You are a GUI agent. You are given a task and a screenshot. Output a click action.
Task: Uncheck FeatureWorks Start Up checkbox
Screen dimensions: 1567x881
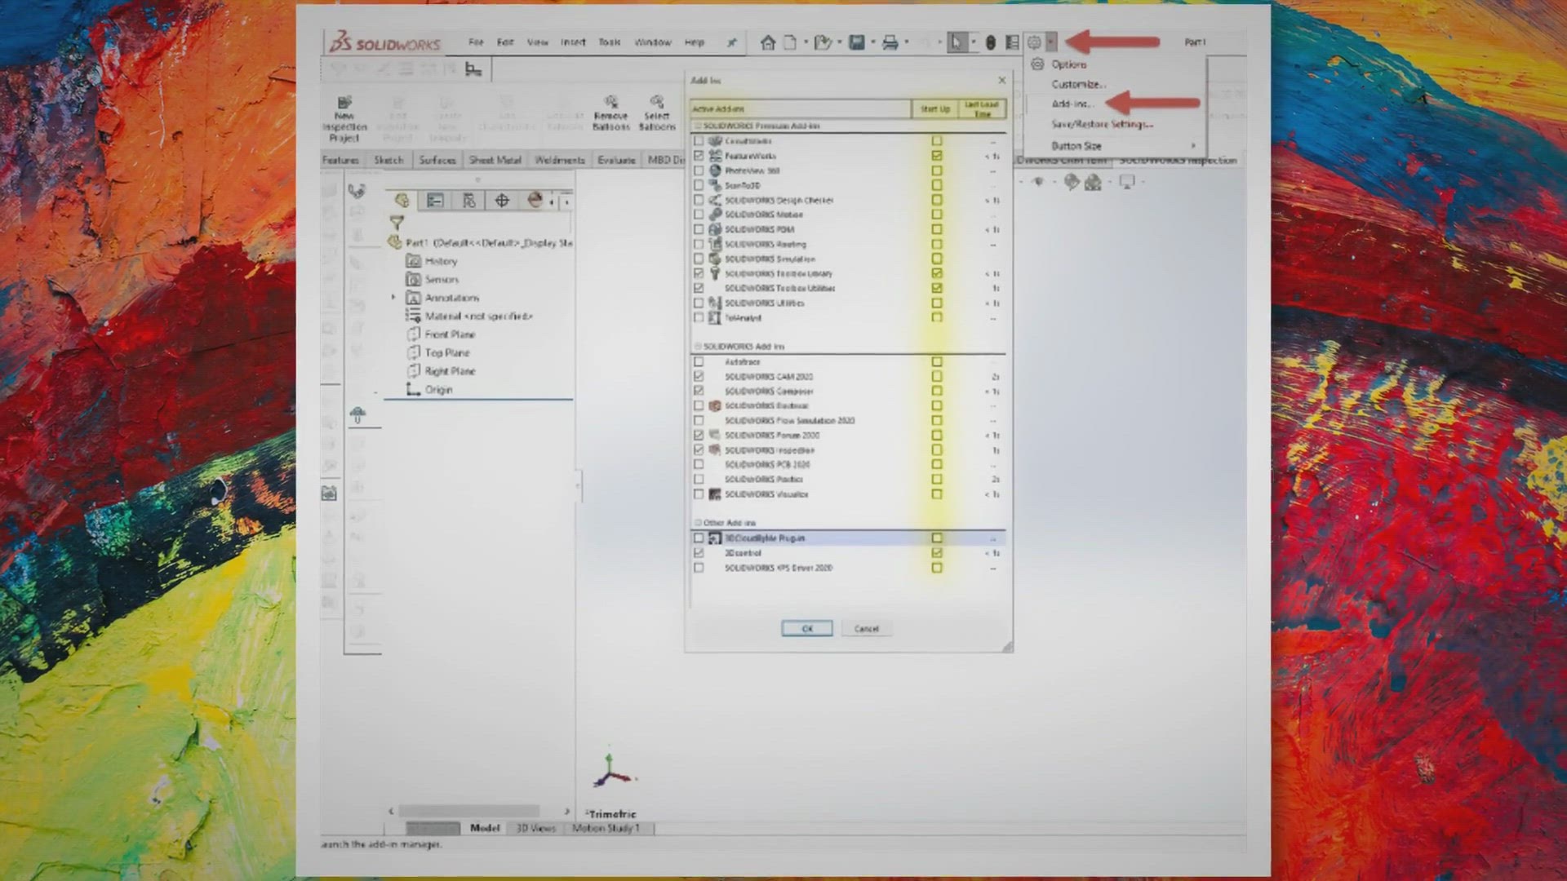937,156
